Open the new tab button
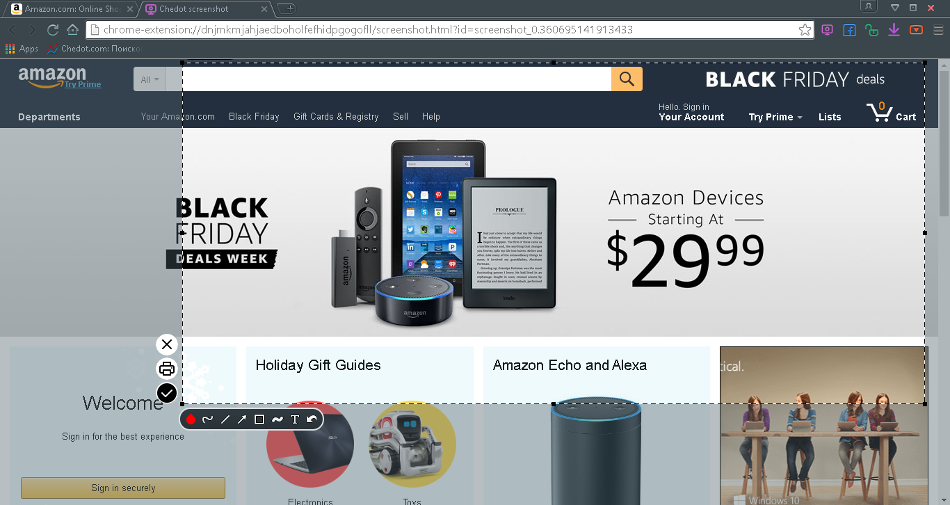 (287, 8)
